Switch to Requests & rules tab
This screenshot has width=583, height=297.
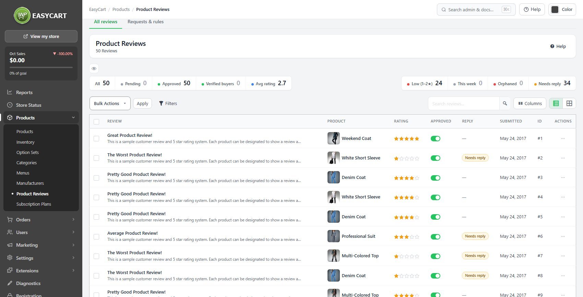(145, 22)
